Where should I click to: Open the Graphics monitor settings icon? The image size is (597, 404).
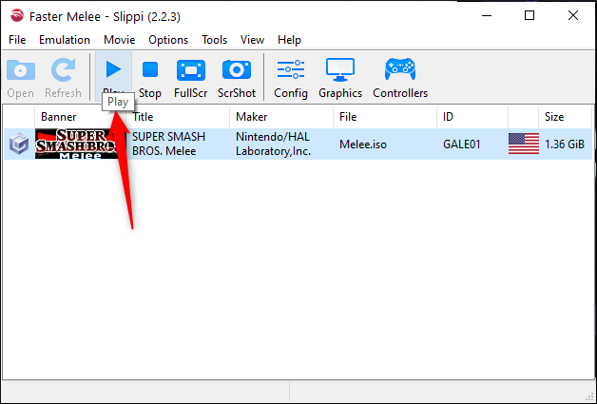340,69
